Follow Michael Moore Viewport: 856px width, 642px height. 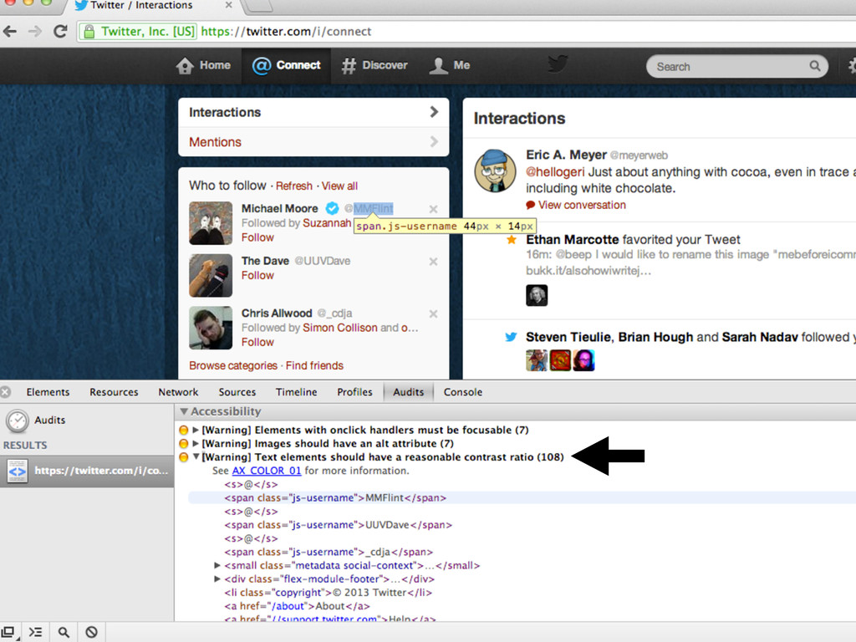pyautogui.click(x=257, y=237)
